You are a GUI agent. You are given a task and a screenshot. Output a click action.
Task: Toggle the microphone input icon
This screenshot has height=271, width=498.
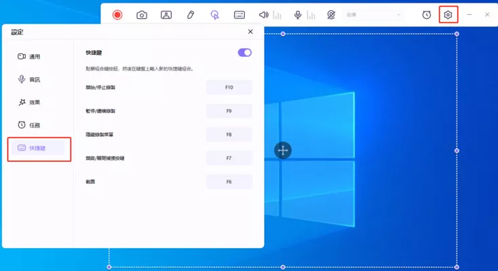point(298,15)
